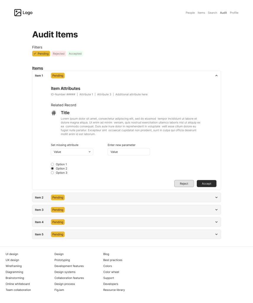Screen dimensions: 253x303
Task: Click the Enter new parameter input field
Action: pos(129,151)
